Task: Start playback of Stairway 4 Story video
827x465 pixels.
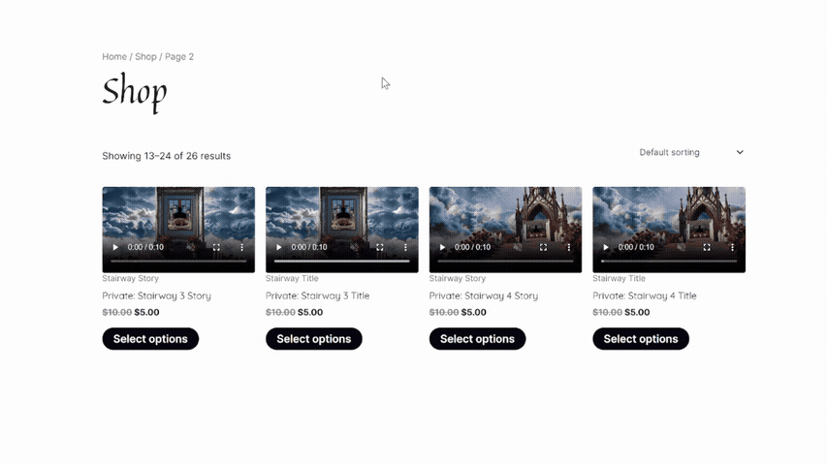Action: click(x=442, y=247)
